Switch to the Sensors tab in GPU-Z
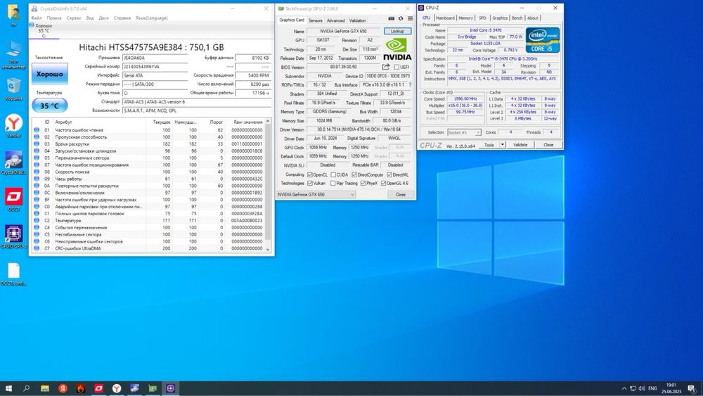Image resolution: width=703 pixels, height=396 pixels. [315, 20]
